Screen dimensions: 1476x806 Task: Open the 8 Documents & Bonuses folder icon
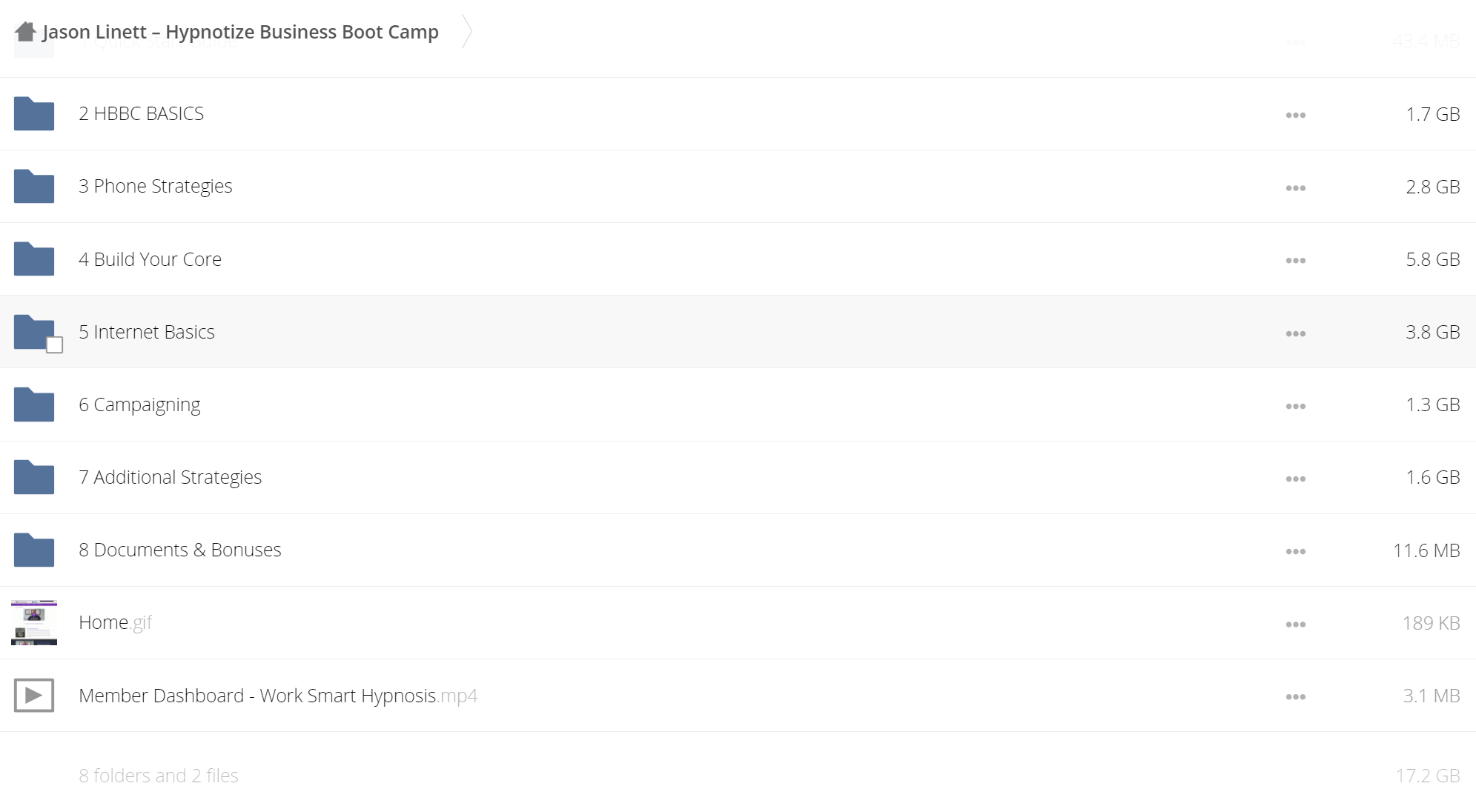(x=34, y=550)
